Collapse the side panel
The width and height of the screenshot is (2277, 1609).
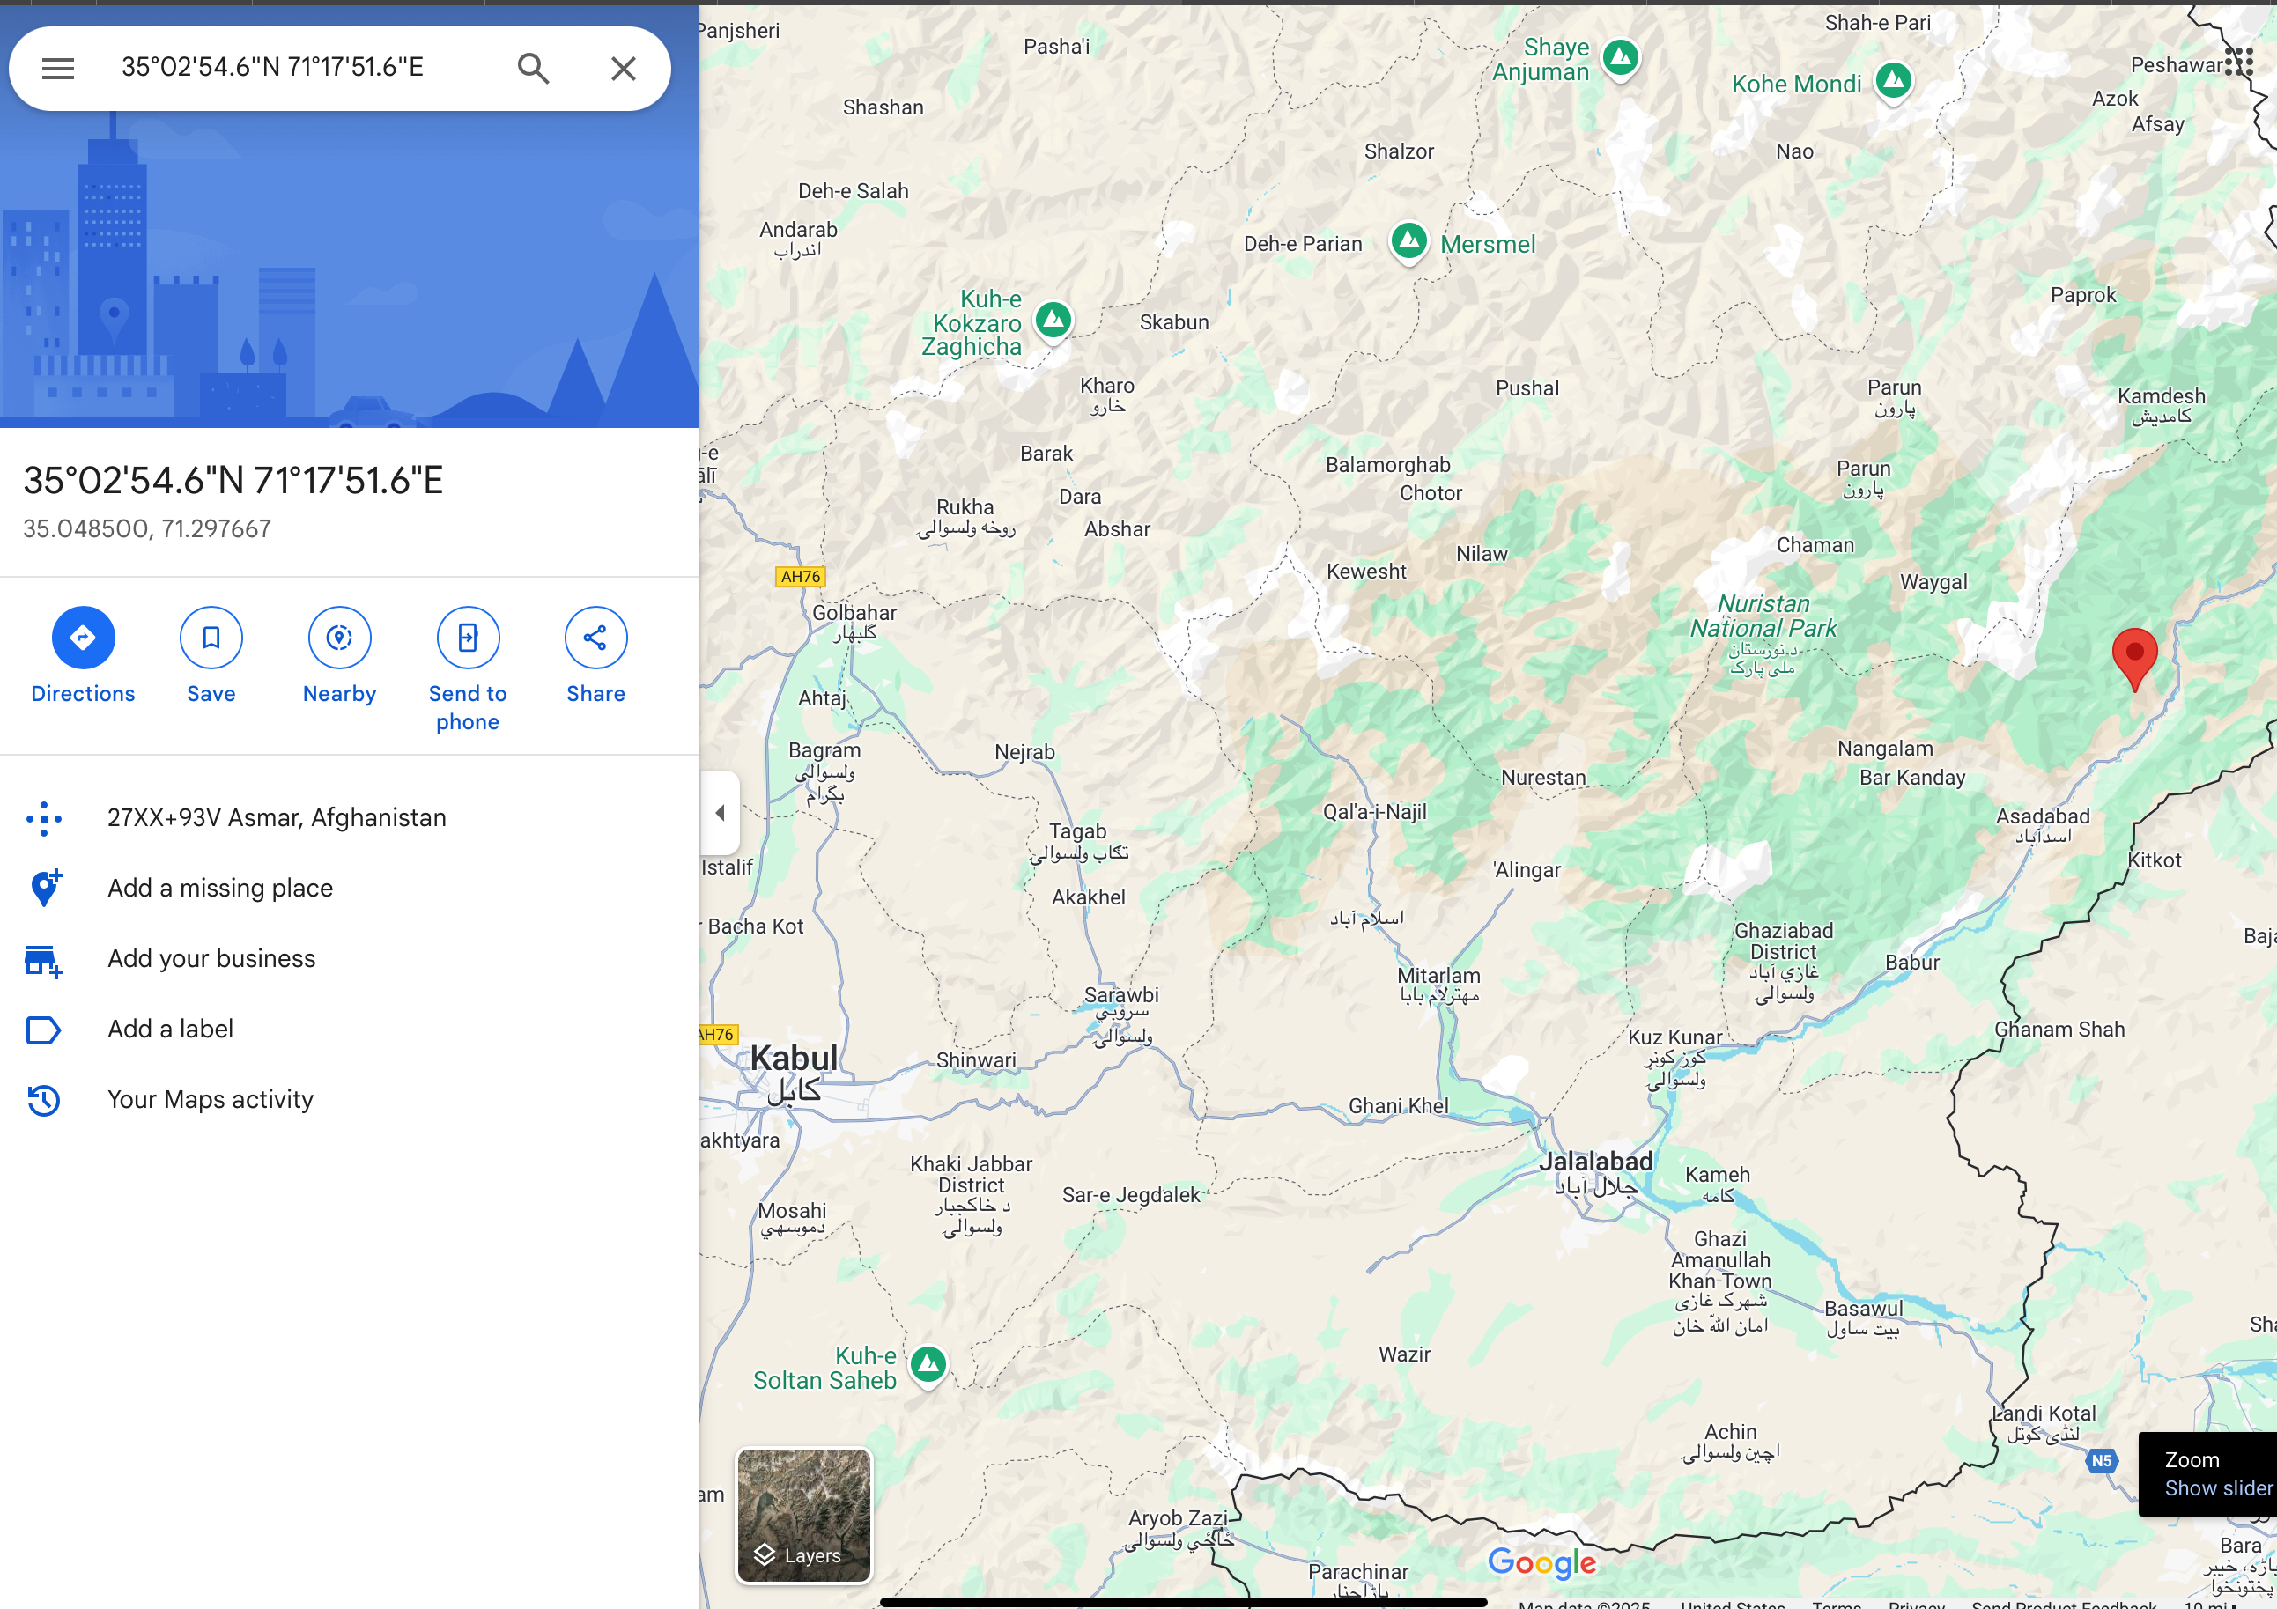(x=720, y=813)
